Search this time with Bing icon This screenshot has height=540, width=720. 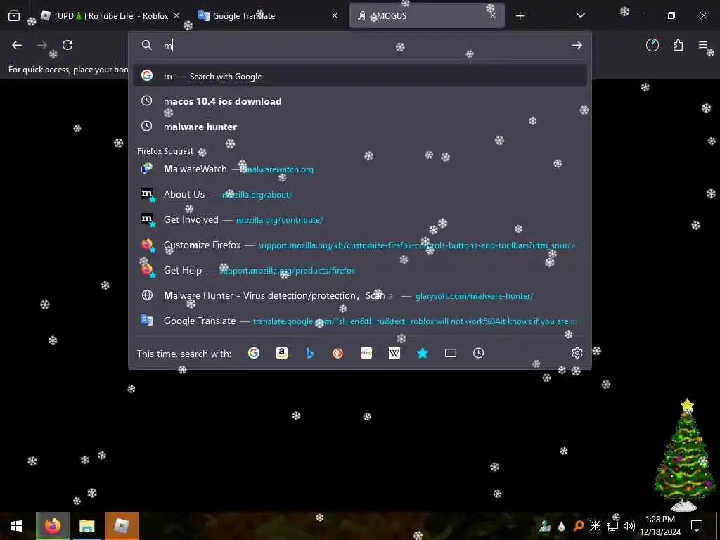310,353
